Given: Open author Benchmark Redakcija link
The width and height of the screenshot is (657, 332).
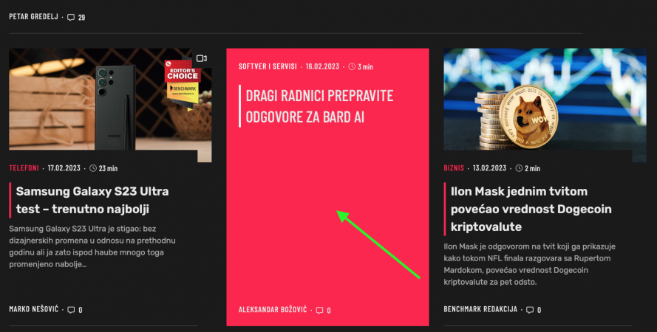Looking at the screenshot, I should pyautogui.click(x=480, y=309).
